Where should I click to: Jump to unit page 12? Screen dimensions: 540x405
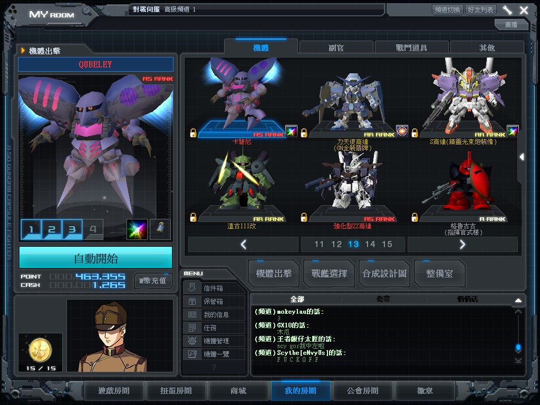pos(336,244)
